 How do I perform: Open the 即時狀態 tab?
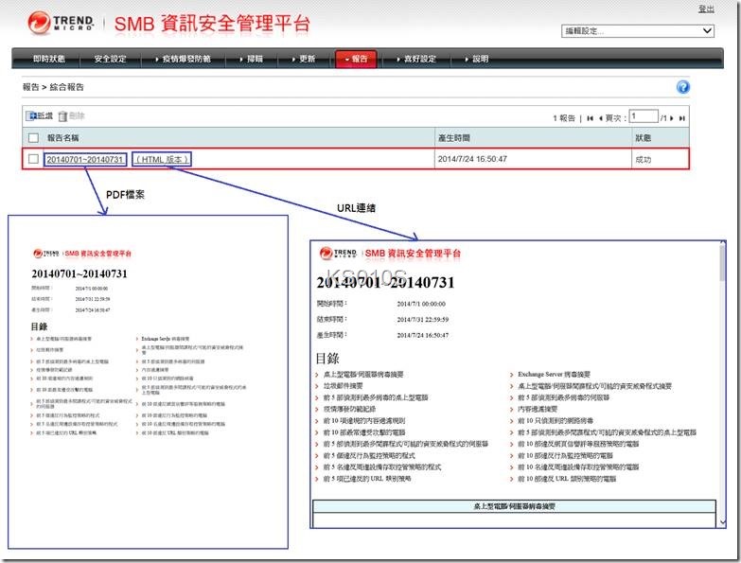[49, 59]
